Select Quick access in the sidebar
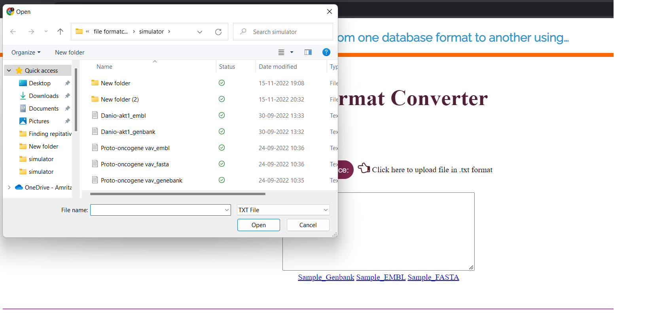The width and height of the screenshot is (663, 318). point(41,70)
